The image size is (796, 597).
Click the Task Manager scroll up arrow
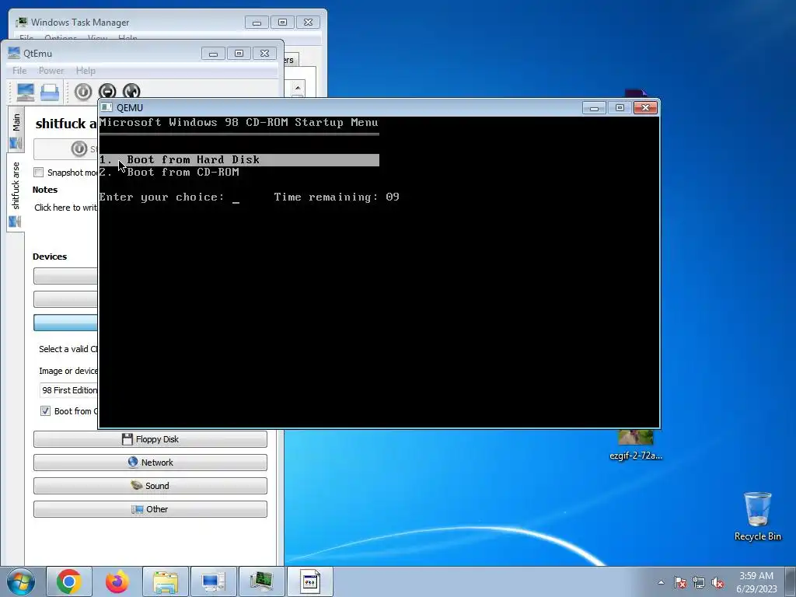(x=298, y=88)
